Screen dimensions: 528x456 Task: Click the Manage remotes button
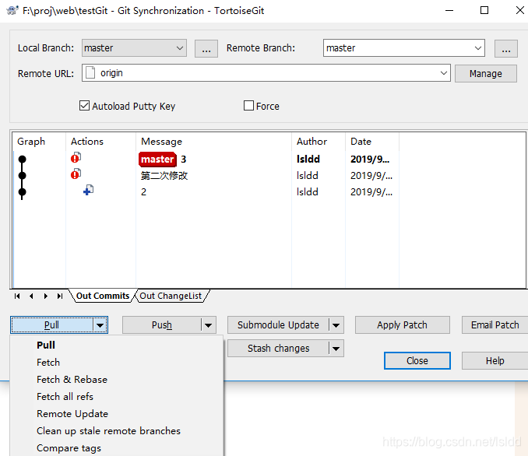(x=486, y=73)
